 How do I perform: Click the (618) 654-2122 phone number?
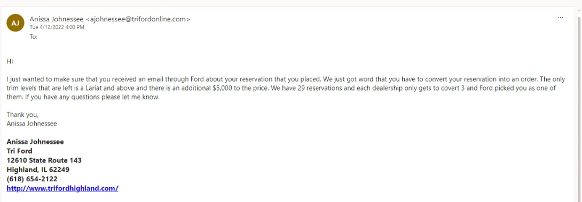click(x=32, y=179)
